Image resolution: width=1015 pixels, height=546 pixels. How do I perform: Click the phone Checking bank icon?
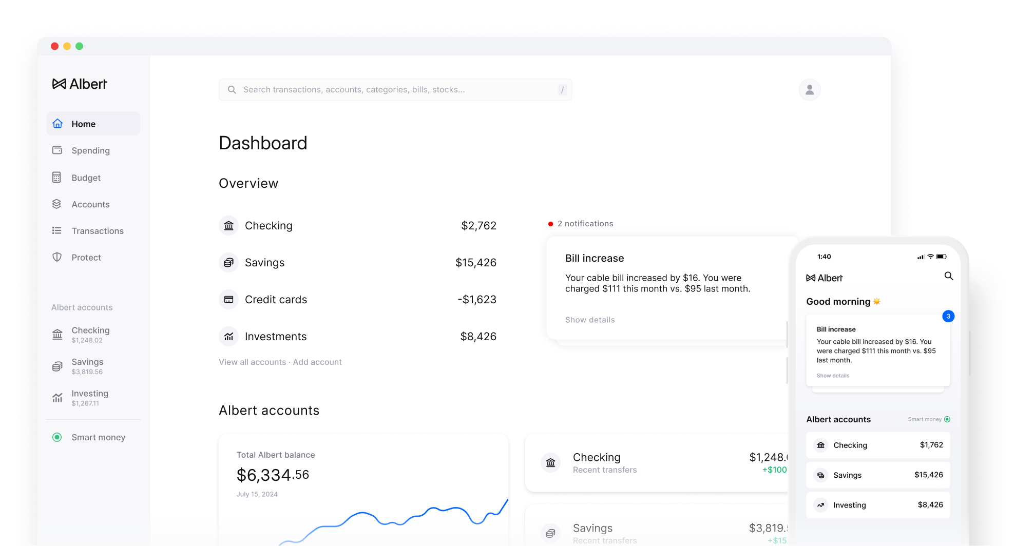(x=821, y=445)
